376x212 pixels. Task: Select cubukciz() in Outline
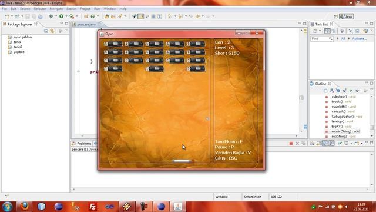[x=344, y=97]
